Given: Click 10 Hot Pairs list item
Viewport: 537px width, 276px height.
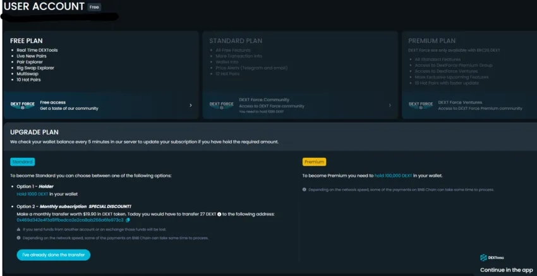Looking at the screenshot, I should (x=28, y=80).
